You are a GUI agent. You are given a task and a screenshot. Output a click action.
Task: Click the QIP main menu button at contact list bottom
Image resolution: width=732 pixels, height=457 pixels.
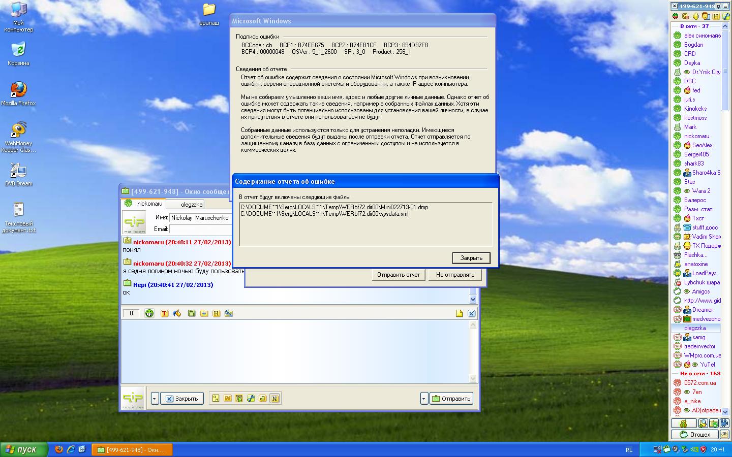pos(684,423)
